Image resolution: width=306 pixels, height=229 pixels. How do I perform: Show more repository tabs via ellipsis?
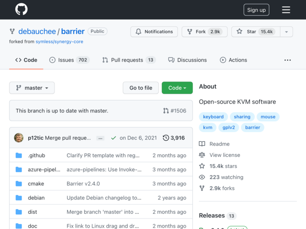tap(287, 60)
